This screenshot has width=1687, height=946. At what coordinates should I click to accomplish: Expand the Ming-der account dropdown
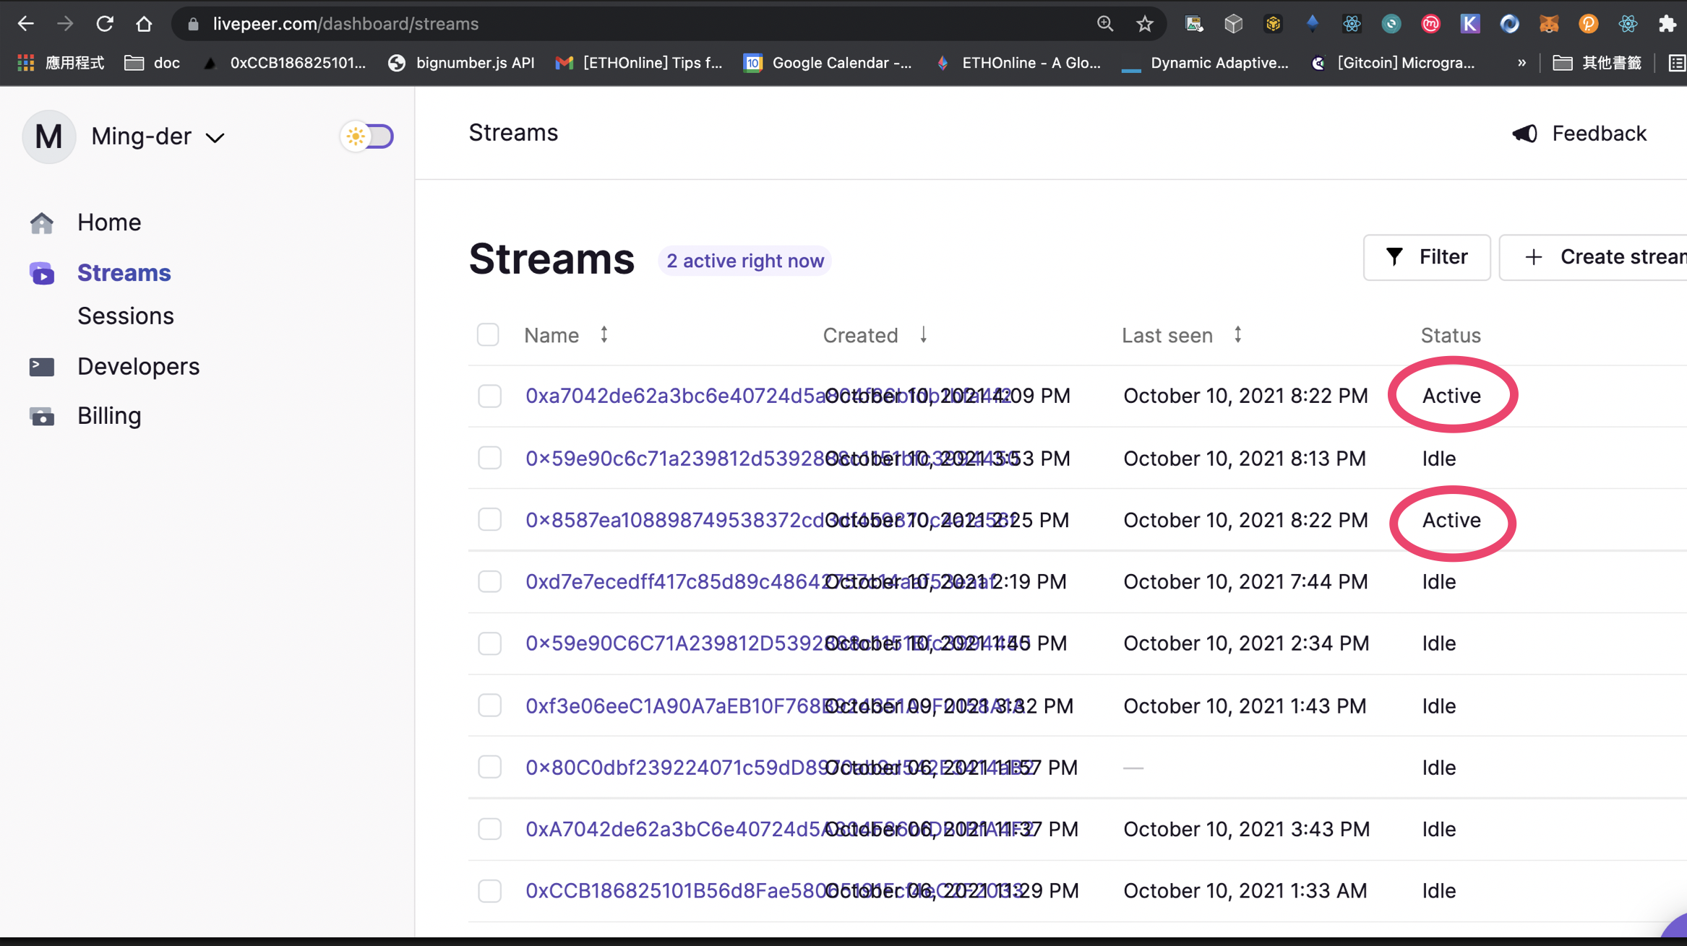point(215,137)
